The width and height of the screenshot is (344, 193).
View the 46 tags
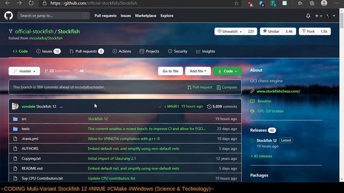coord(83,71)
